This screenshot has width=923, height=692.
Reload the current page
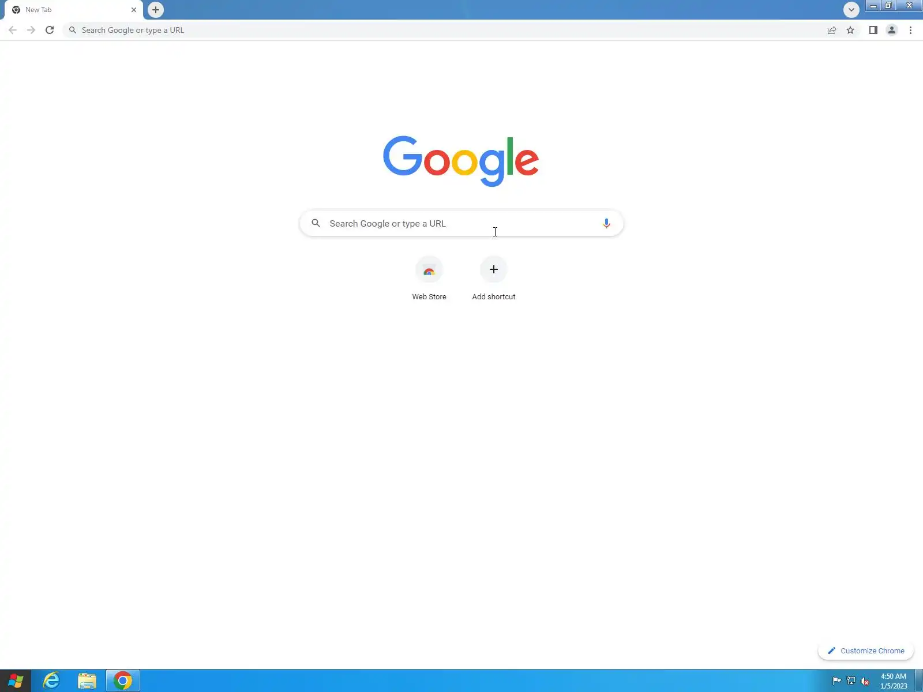50,30
